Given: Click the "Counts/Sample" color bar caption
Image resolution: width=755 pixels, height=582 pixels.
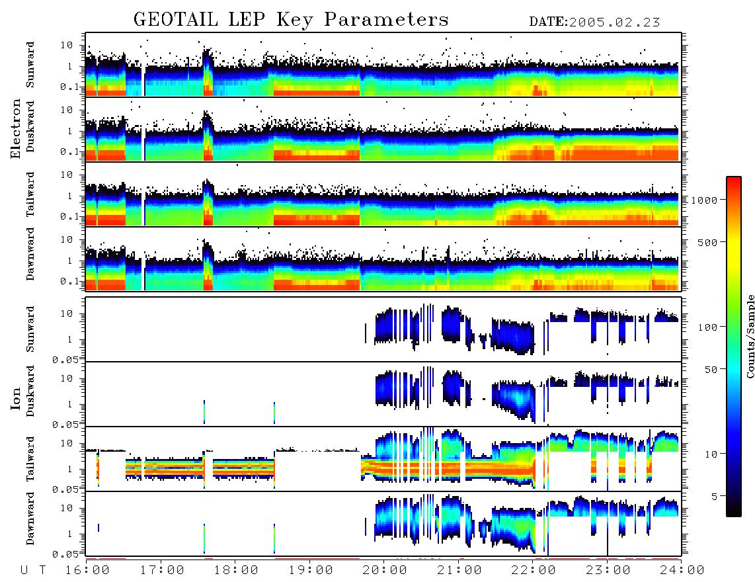Looking at the screenshot, I should pos(750,336).
